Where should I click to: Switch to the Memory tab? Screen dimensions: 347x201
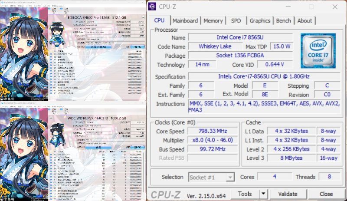point(213,21)
